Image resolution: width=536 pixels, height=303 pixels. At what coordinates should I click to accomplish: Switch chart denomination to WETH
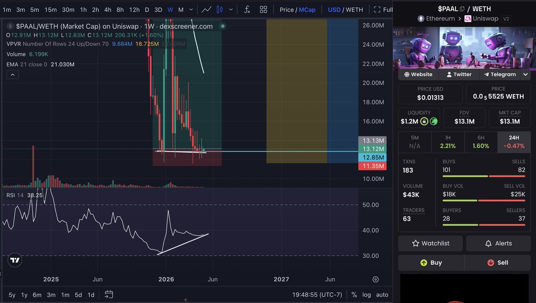point(355,9)
